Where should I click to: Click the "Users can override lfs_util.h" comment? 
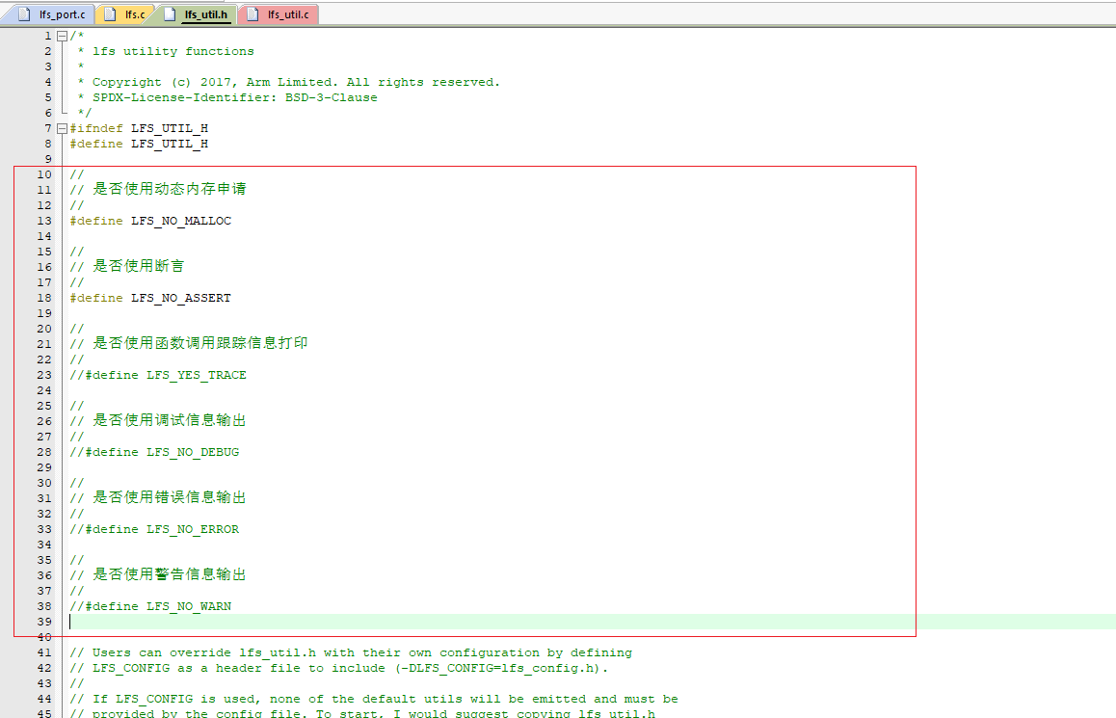coord(351,652)
